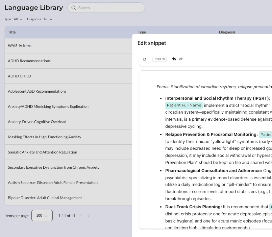This screenshot has height=237, width=272.
Task: Go to previous page with left arrow
Action: tap(80, 215)
